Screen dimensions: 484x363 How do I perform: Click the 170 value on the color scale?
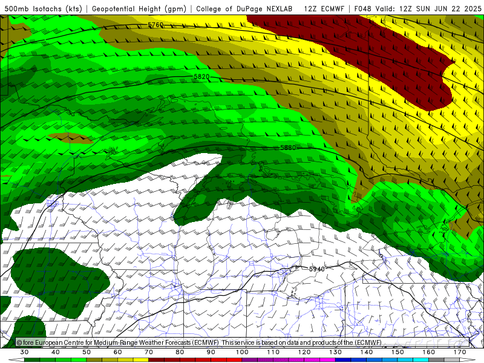[460, 352]
